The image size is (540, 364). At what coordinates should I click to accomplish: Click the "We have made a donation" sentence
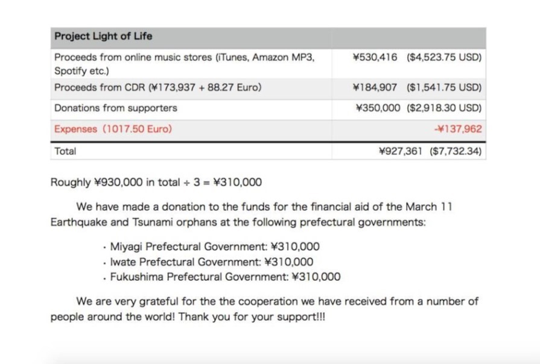pyautogui.click(x=264, y=207)
